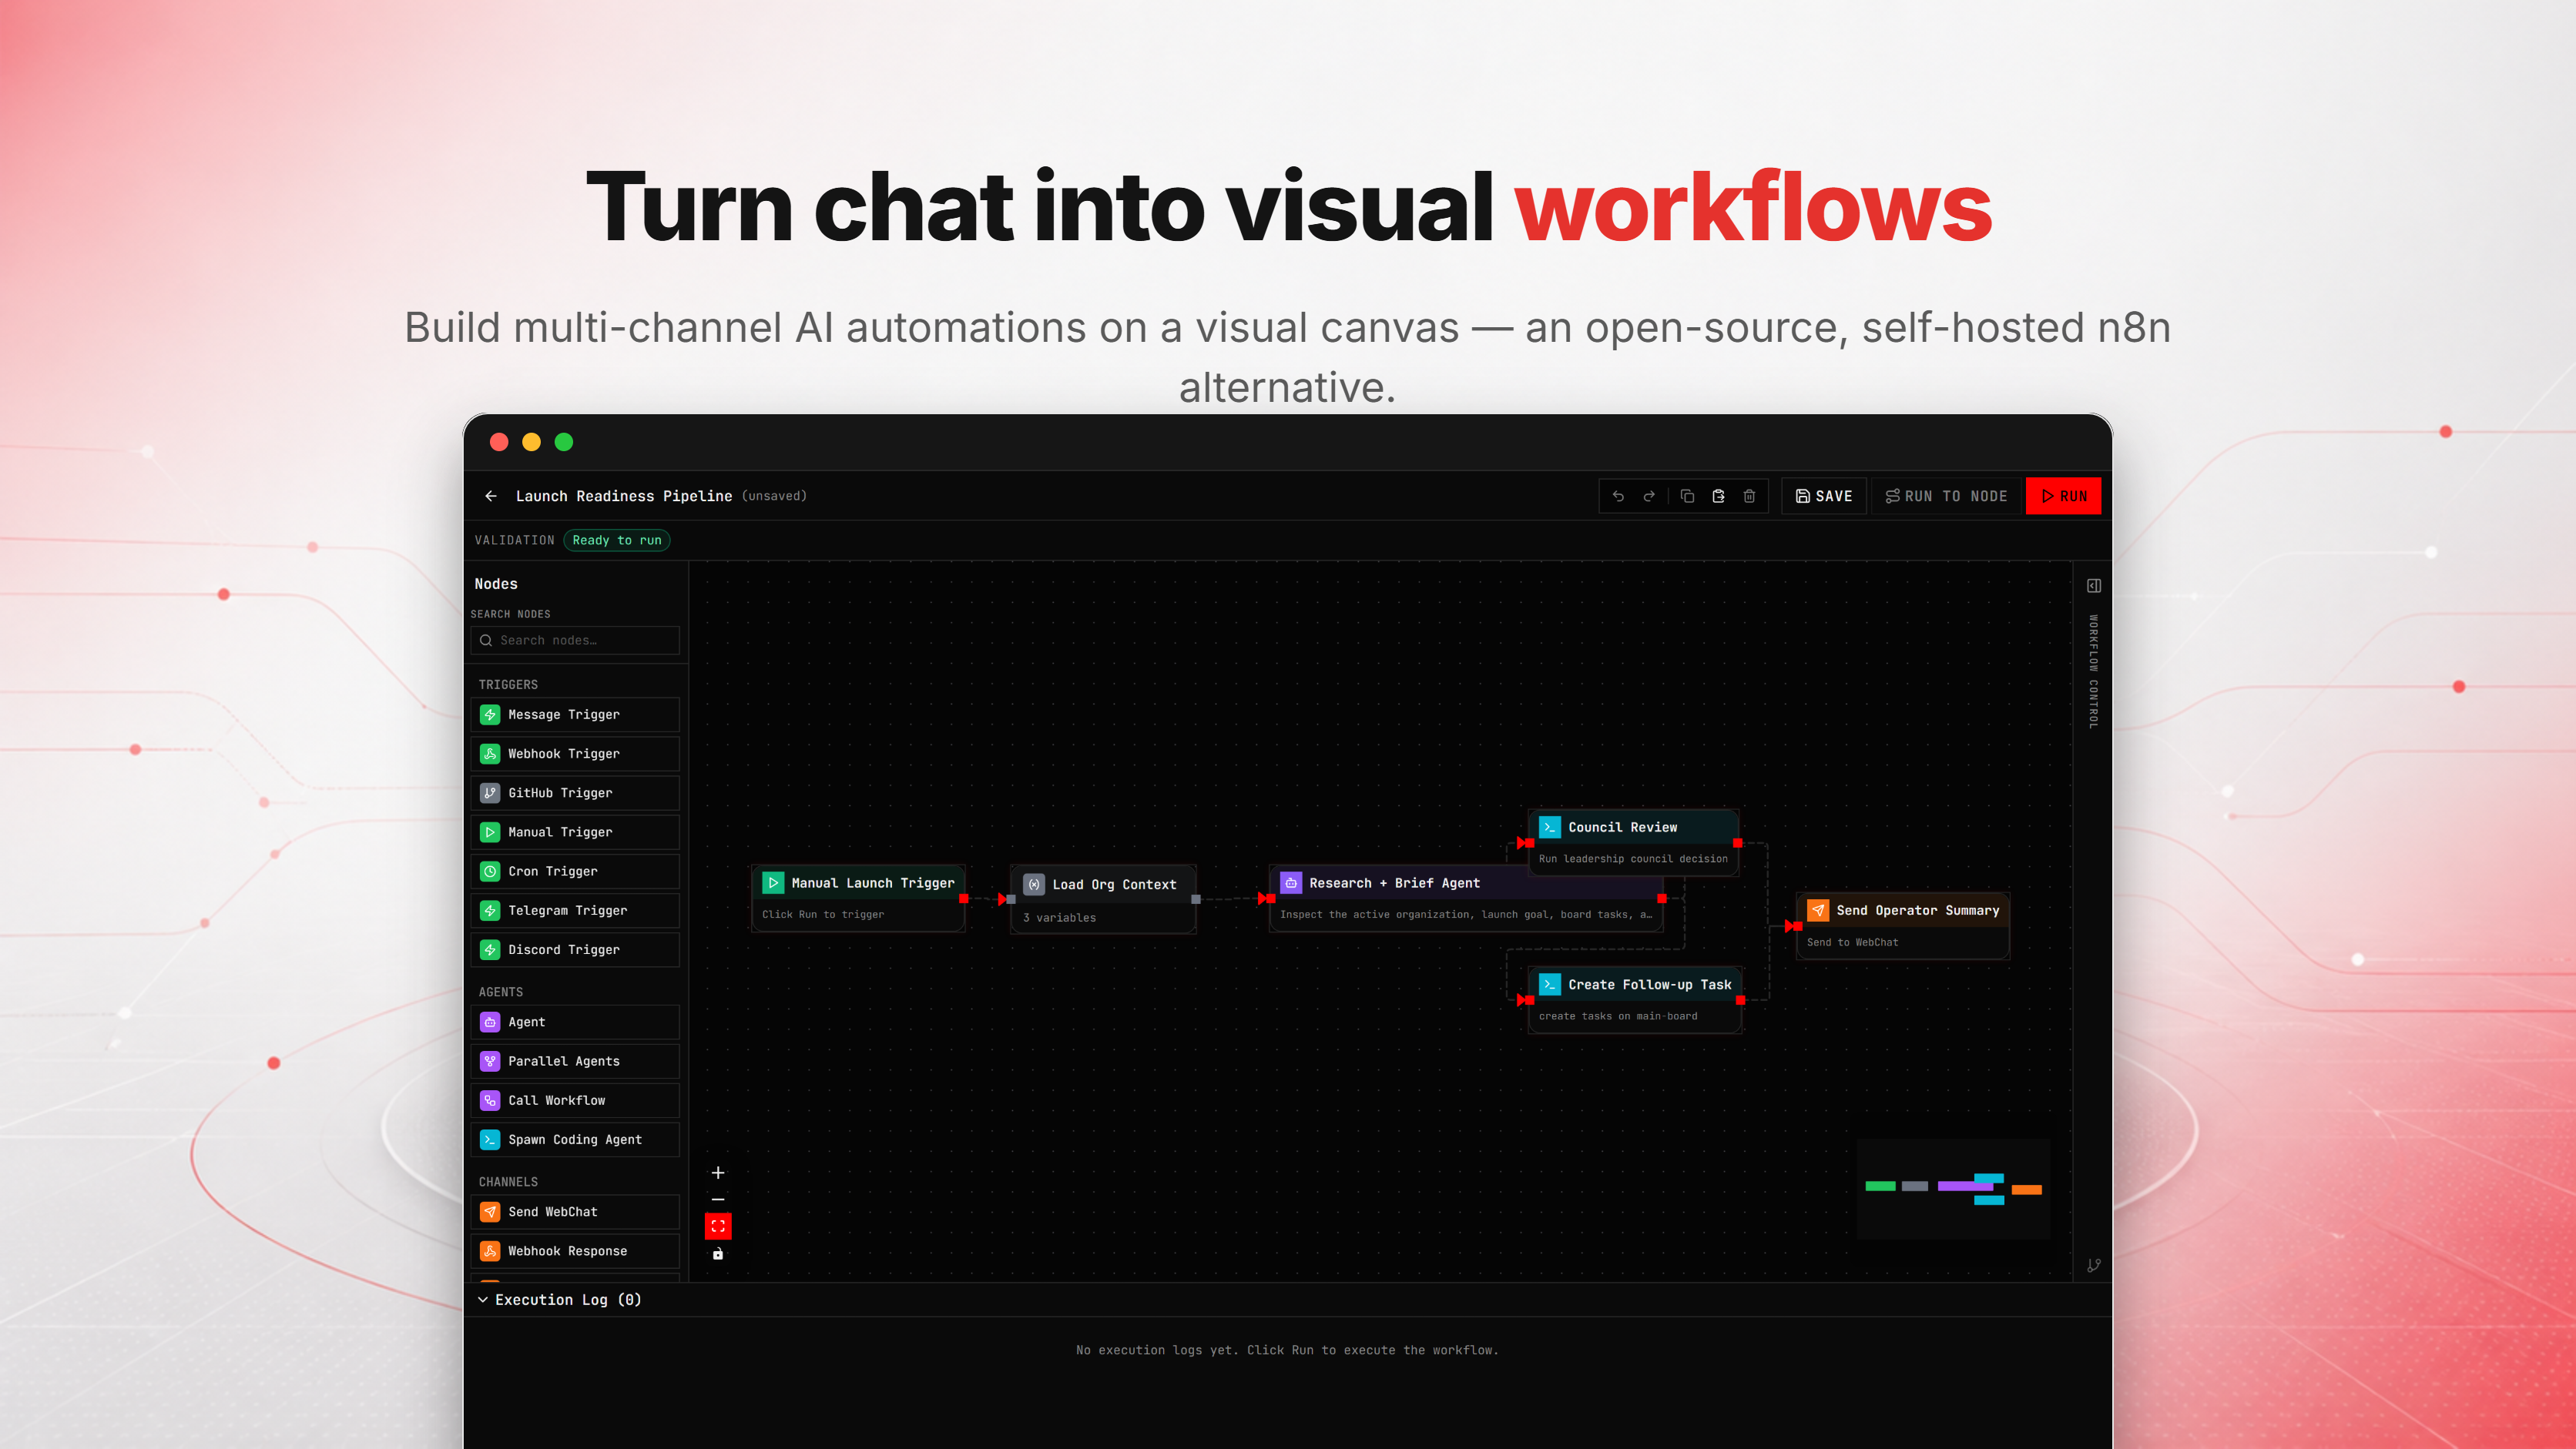
Task: Select the Discord Trigger node icon
Action: pos(490,949)
